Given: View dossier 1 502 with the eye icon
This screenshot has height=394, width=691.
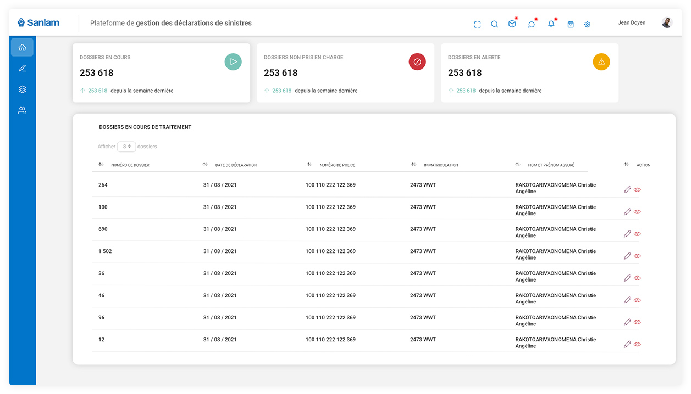Looking at the screenshot, I should click(638, 256).
